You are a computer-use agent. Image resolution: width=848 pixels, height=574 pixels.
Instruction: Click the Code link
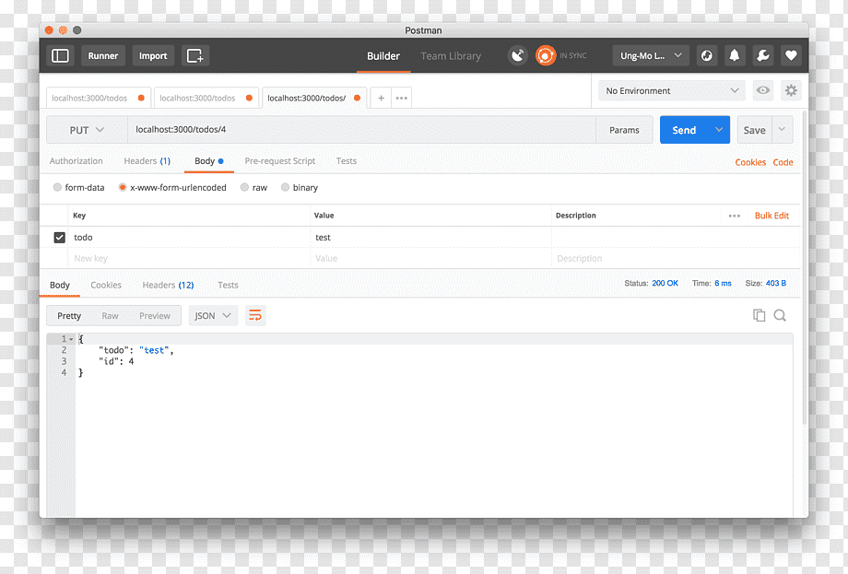coord(783,162)
